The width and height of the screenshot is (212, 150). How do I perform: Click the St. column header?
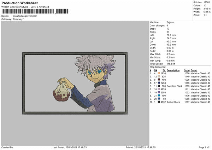164,70
